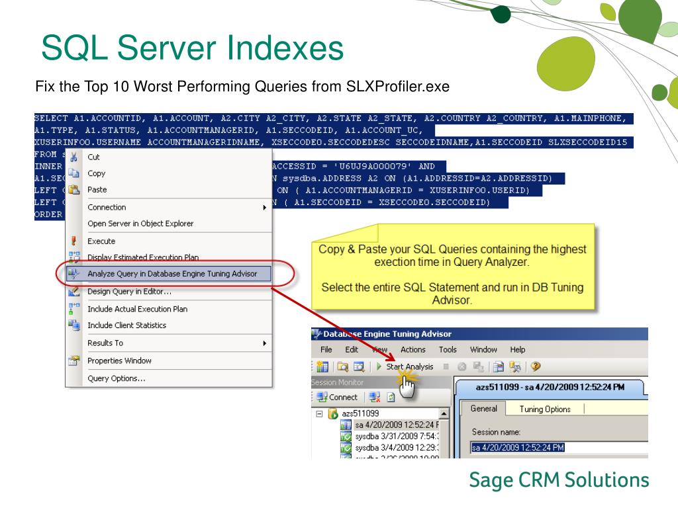Viewport: 678px width, 508px height.
Task: Click the grayed Stop Analysis square icon
Action: pyautogui.click(x=446, y=366)
